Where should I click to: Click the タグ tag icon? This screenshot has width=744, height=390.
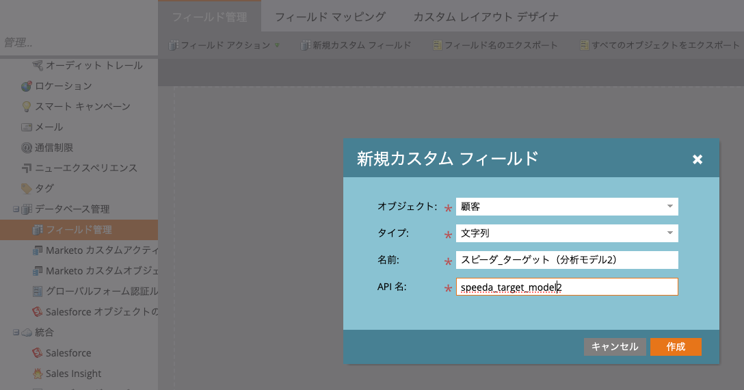point(27,188)
